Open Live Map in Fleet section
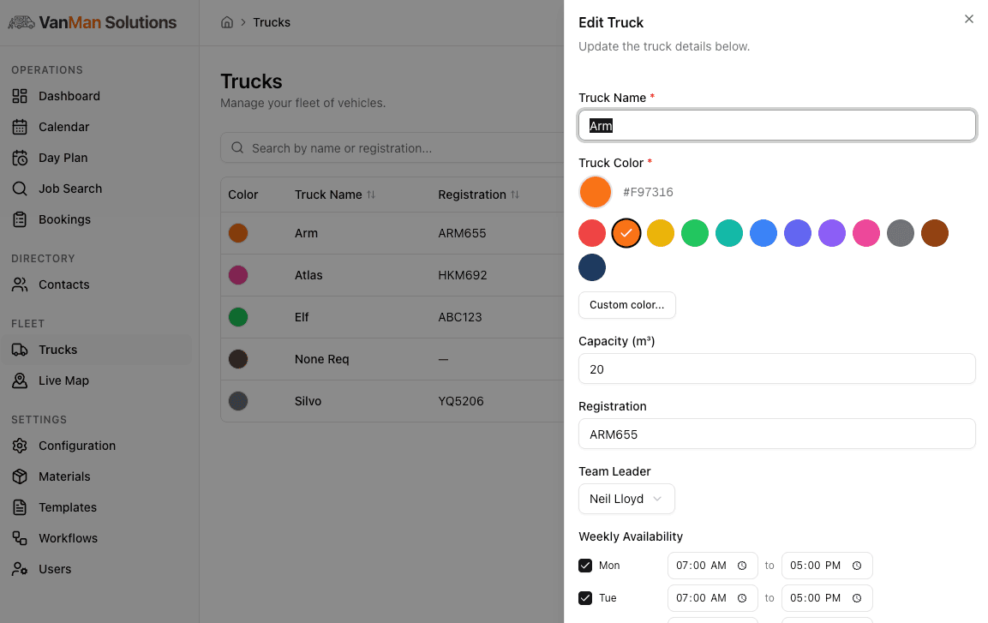Image resolution: width=988 pixels, height=623 pixels. 63,380
